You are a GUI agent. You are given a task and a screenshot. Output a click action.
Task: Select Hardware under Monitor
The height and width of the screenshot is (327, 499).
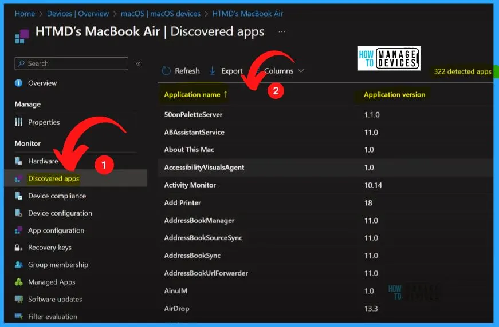pos(43,161)
